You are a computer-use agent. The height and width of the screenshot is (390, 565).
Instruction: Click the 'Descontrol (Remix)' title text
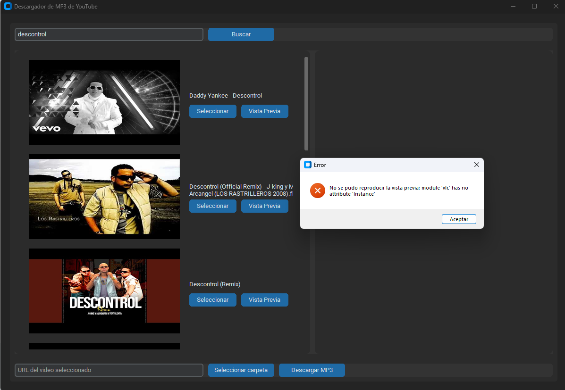[x=215, y=284]
